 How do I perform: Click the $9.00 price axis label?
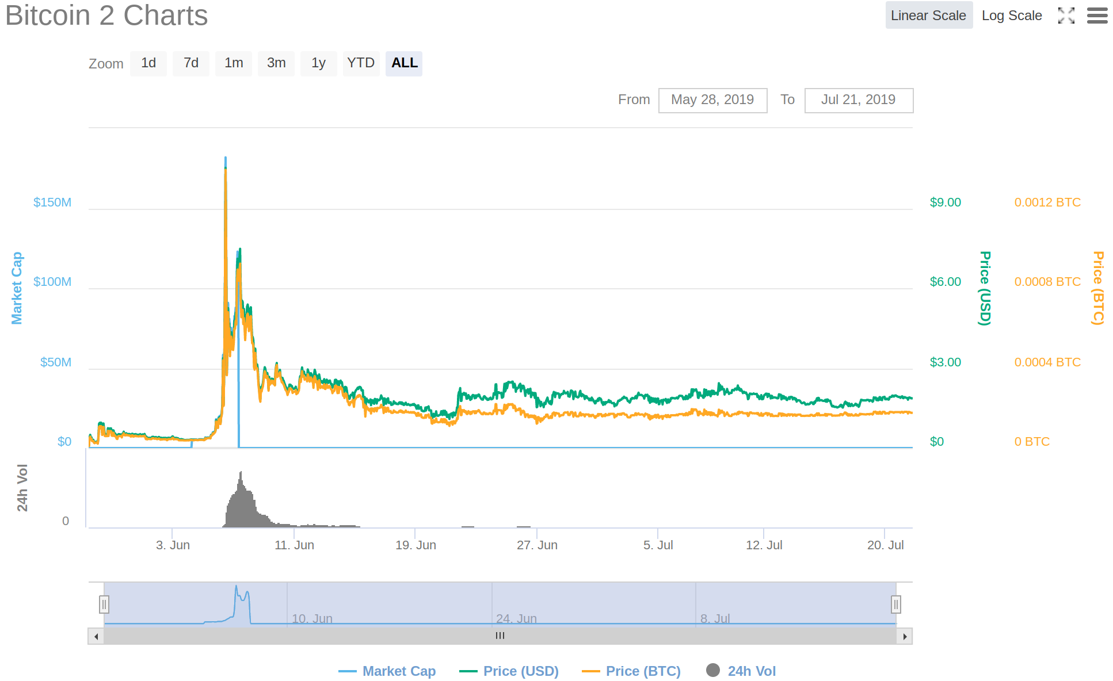coord(946,202)
